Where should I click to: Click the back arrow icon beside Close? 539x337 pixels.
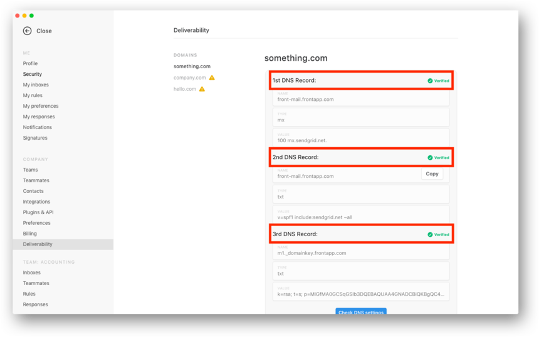(x=27, y=31)
